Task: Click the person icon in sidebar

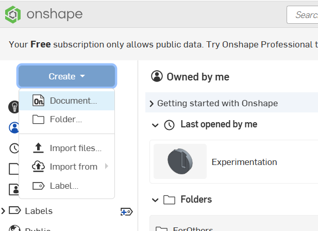Action: click(x=13, y=127)
